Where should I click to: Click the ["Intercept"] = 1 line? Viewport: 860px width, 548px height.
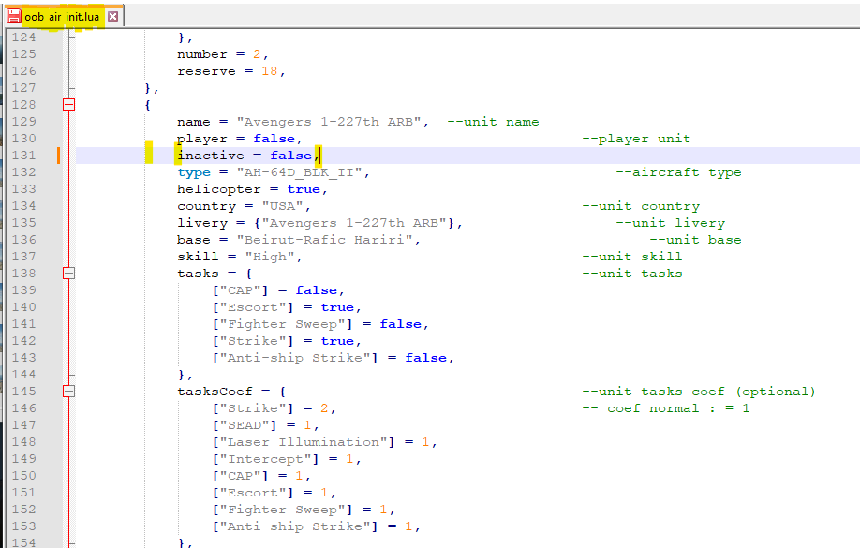pos(287,459)
